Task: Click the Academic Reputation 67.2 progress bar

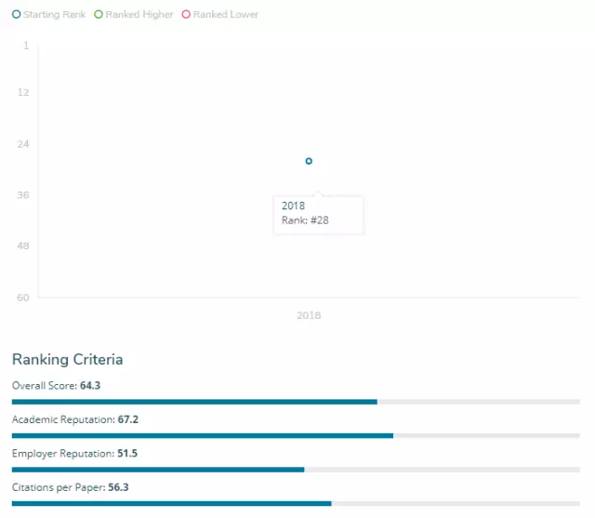Action: 296,435
